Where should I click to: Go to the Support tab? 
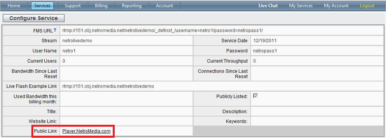[x=73, y=6]
